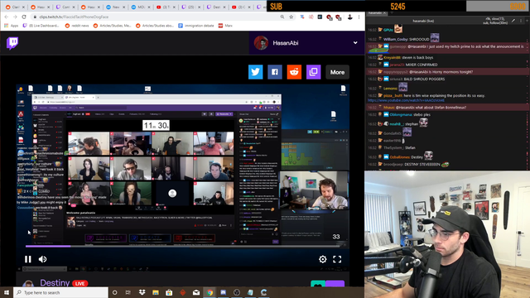530x298 pixels.
Task: Share the clip on Reddit
Action: tap(294, 72)
